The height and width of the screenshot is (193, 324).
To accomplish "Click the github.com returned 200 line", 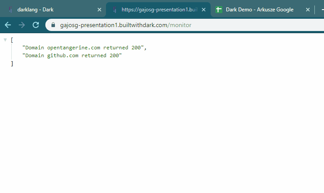I will pyautogui.click(x=72, y=55).
